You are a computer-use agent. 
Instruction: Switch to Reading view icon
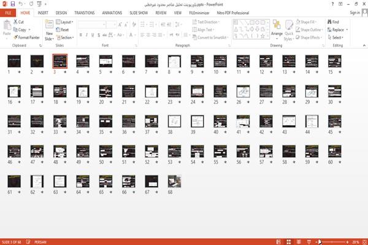click(299, 242)
